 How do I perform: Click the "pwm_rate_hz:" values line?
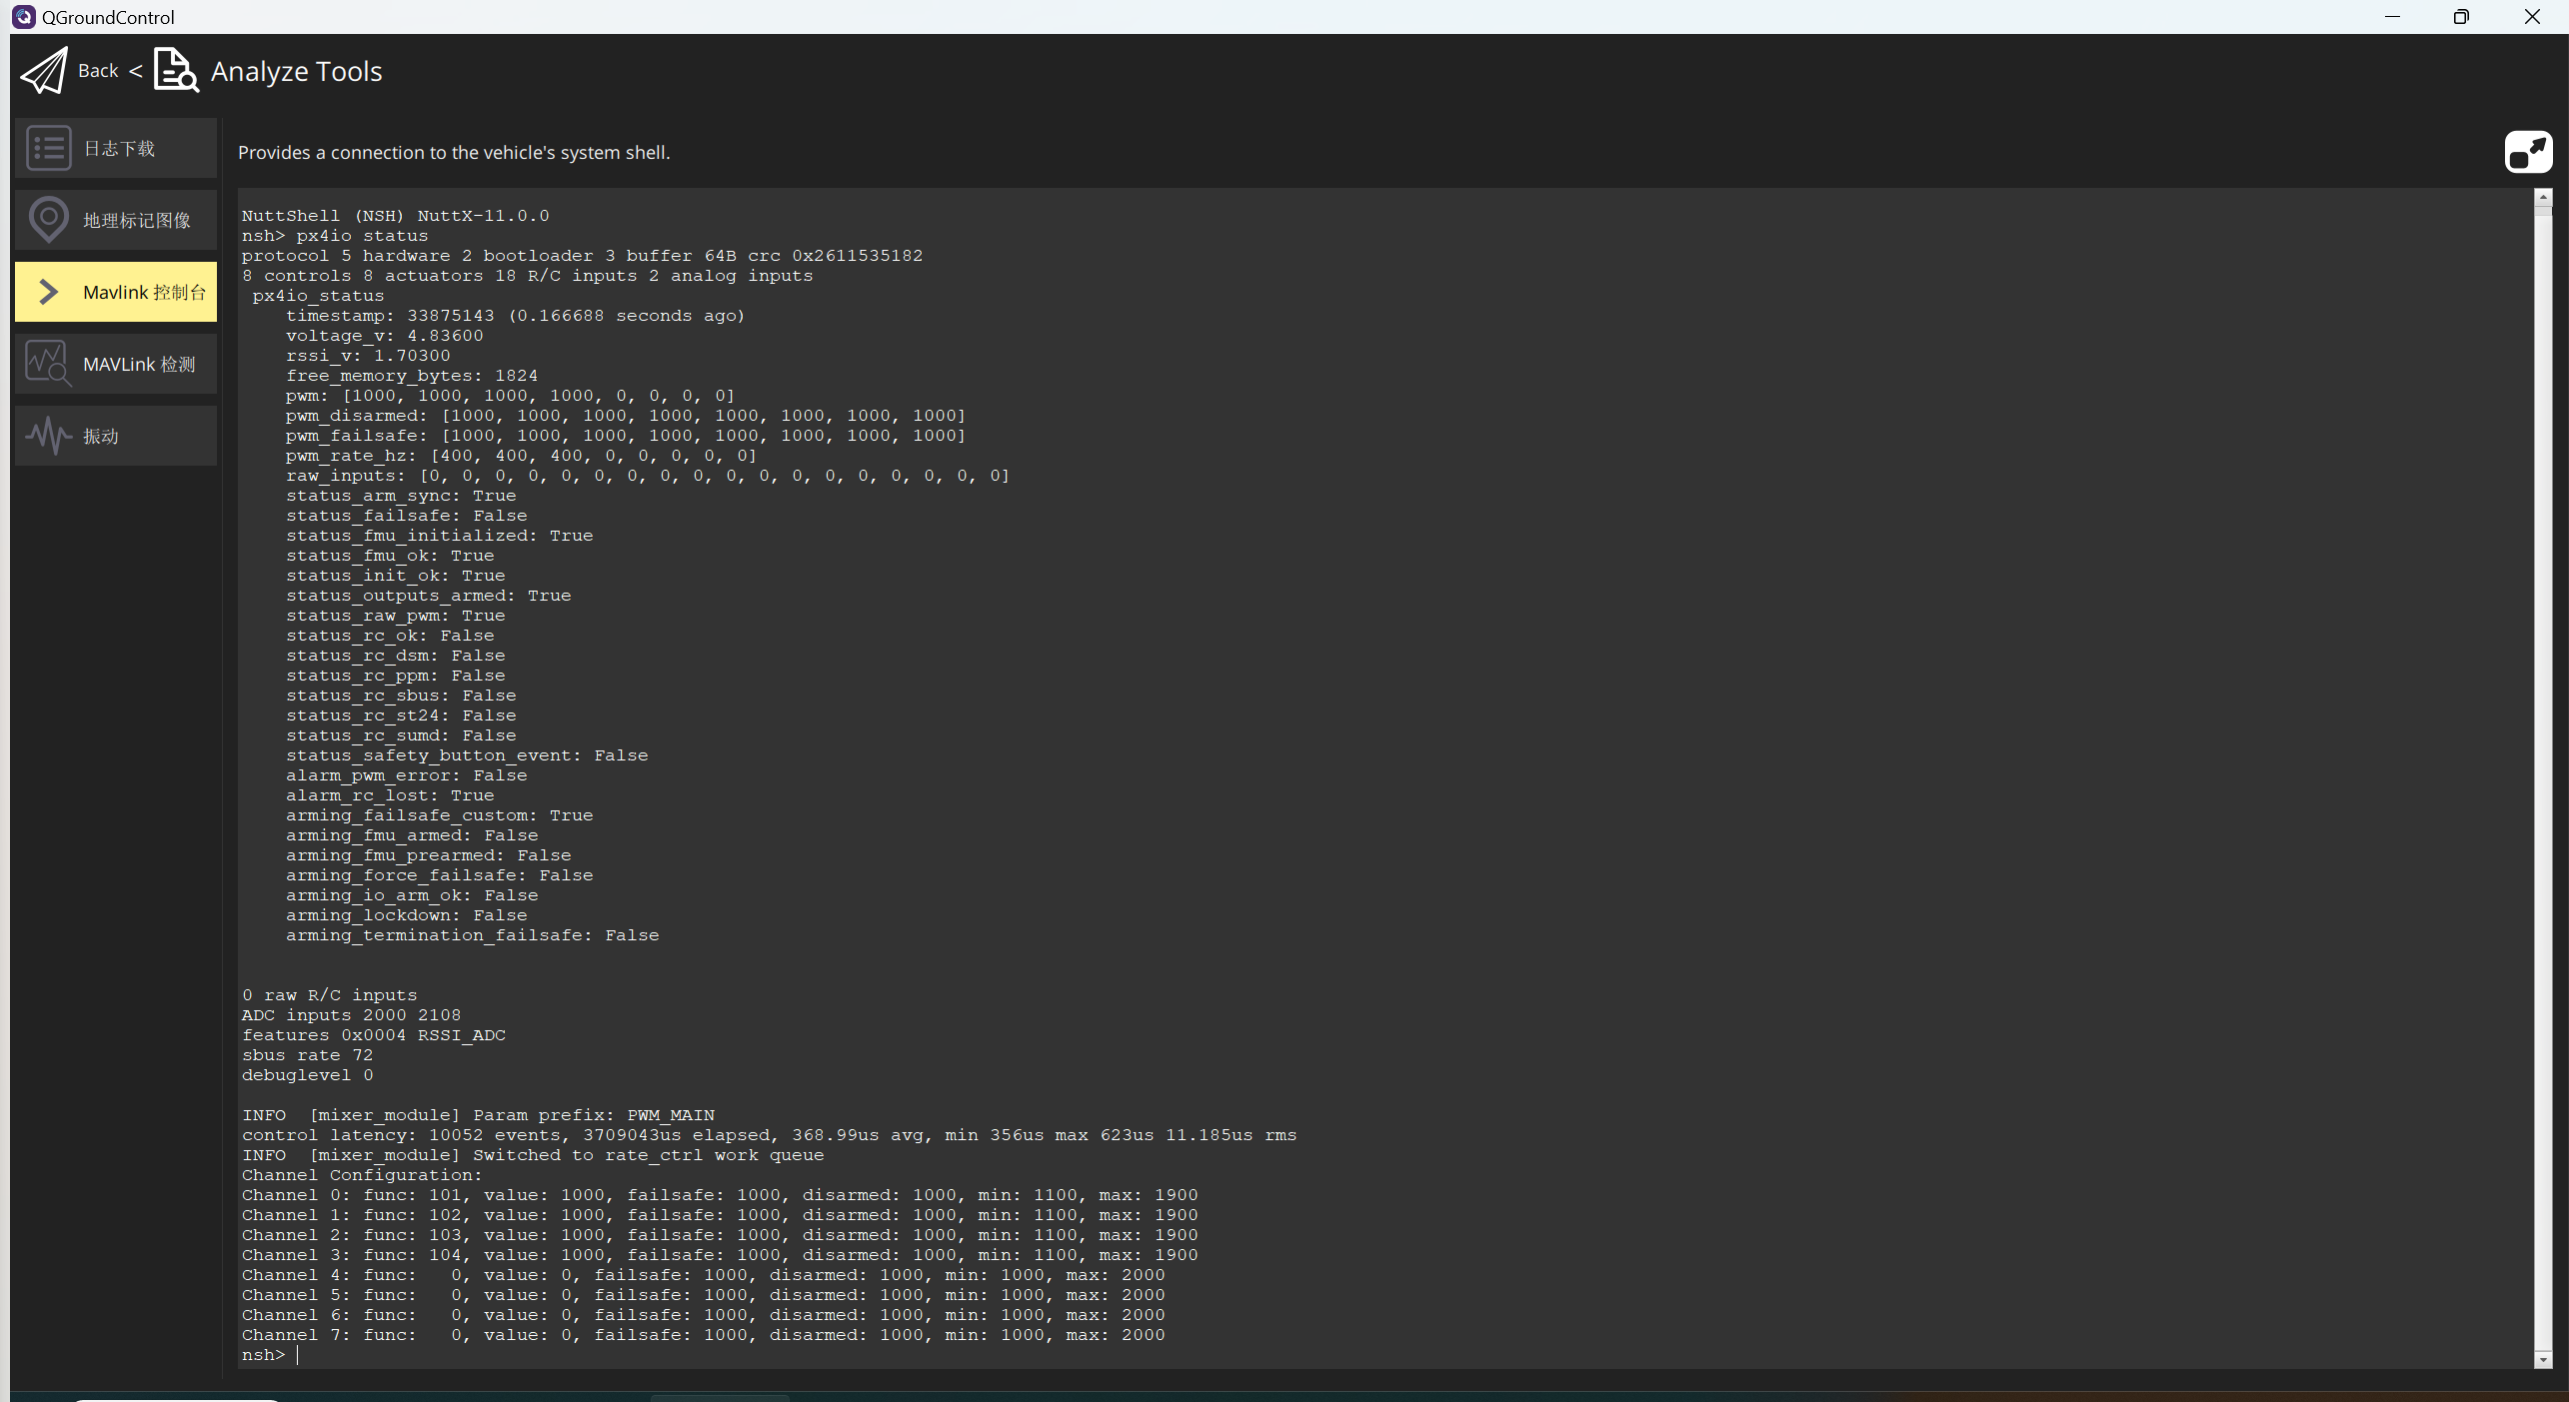[522, 456]
